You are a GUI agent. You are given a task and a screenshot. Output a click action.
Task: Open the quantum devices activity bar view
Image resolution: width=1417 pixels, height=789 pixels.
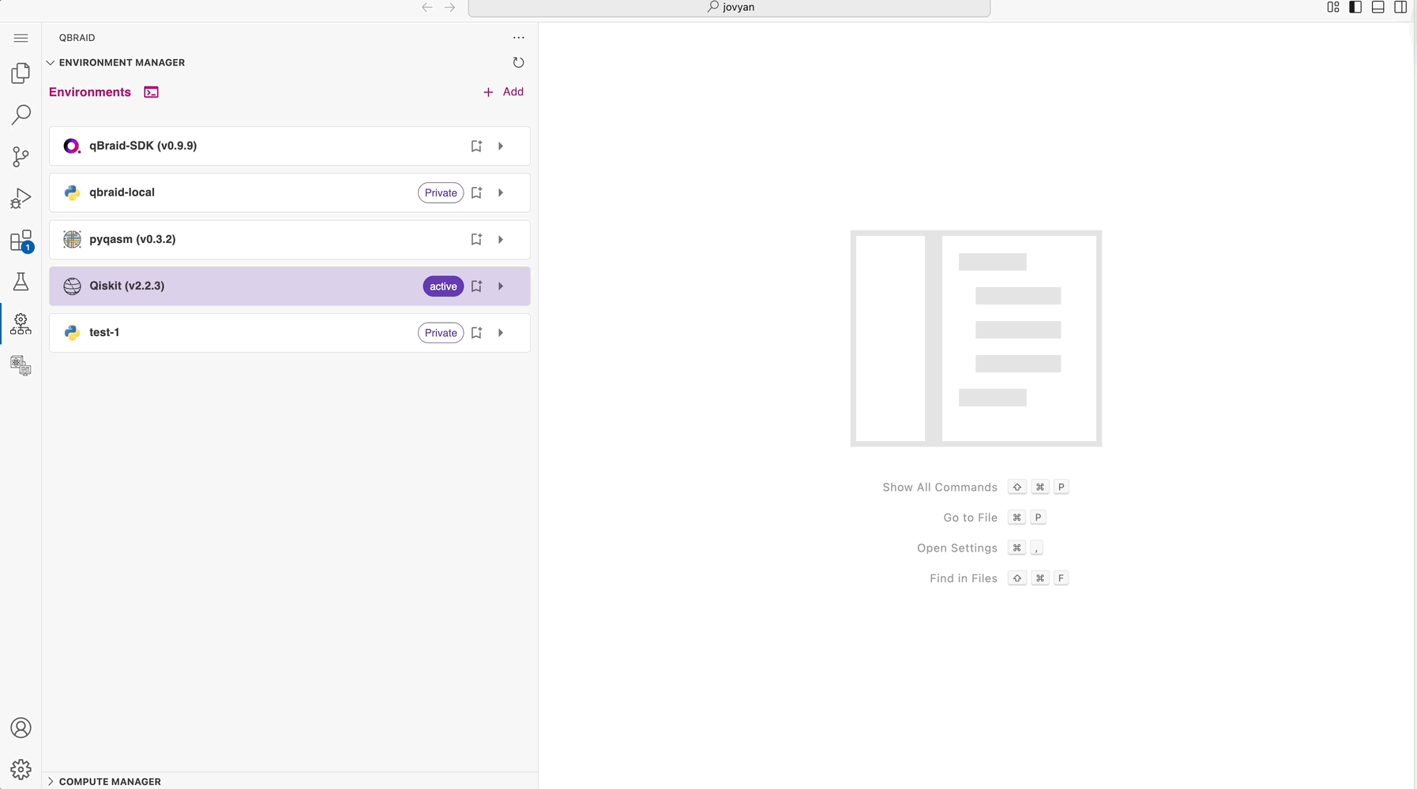[21, 365]
